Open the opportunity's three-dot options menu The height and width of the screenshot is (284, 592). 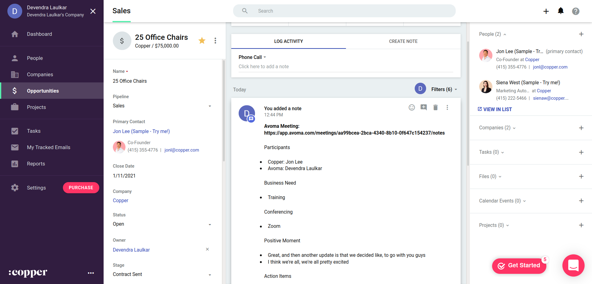pos(215,40)
